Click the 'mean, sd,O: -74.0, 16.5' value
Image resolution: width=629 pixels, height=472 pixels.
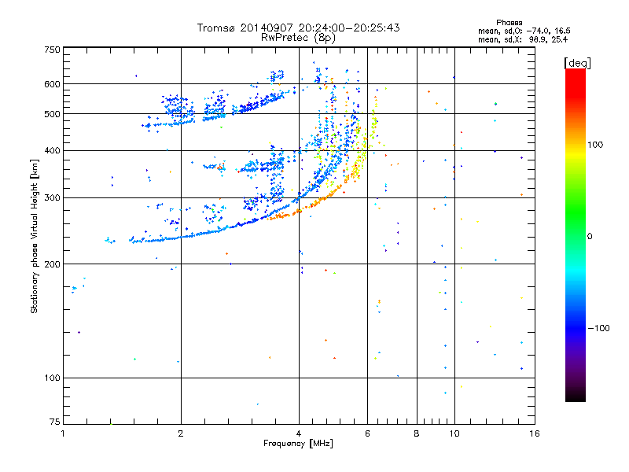pyautogui.click(x=524, y=31)
